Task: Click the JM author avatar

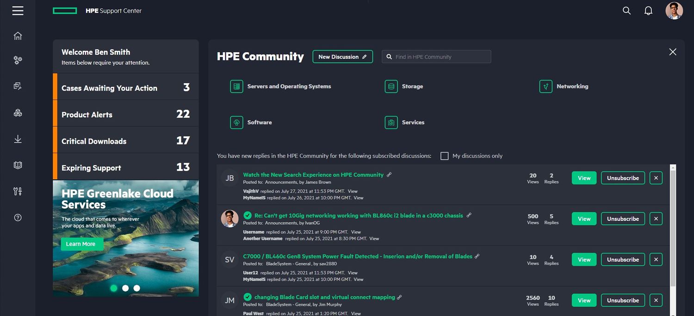Action: coord(229,300)
